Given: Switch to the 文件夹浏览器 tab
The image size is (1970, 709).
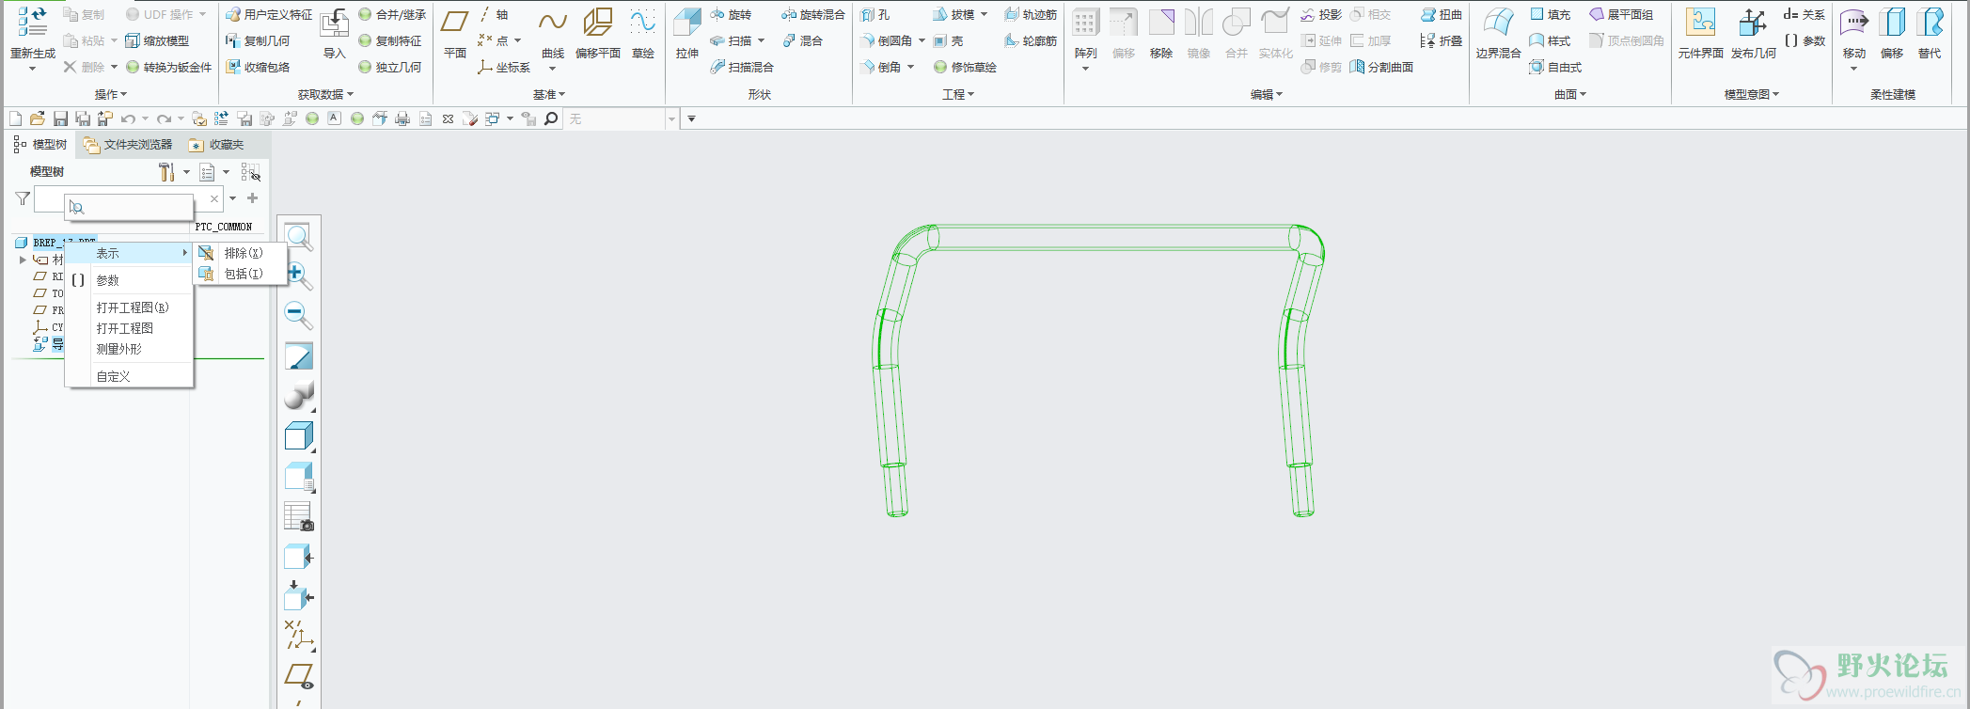Looking at the screenshot, I should click(128, 145).
